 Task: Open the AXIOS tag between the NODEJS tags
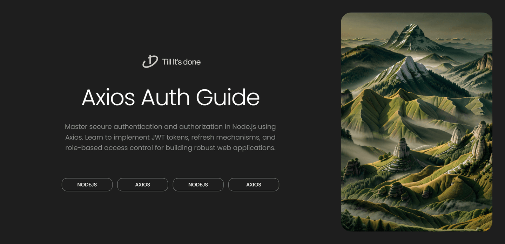pyautogui.click(x=143, y=184)
